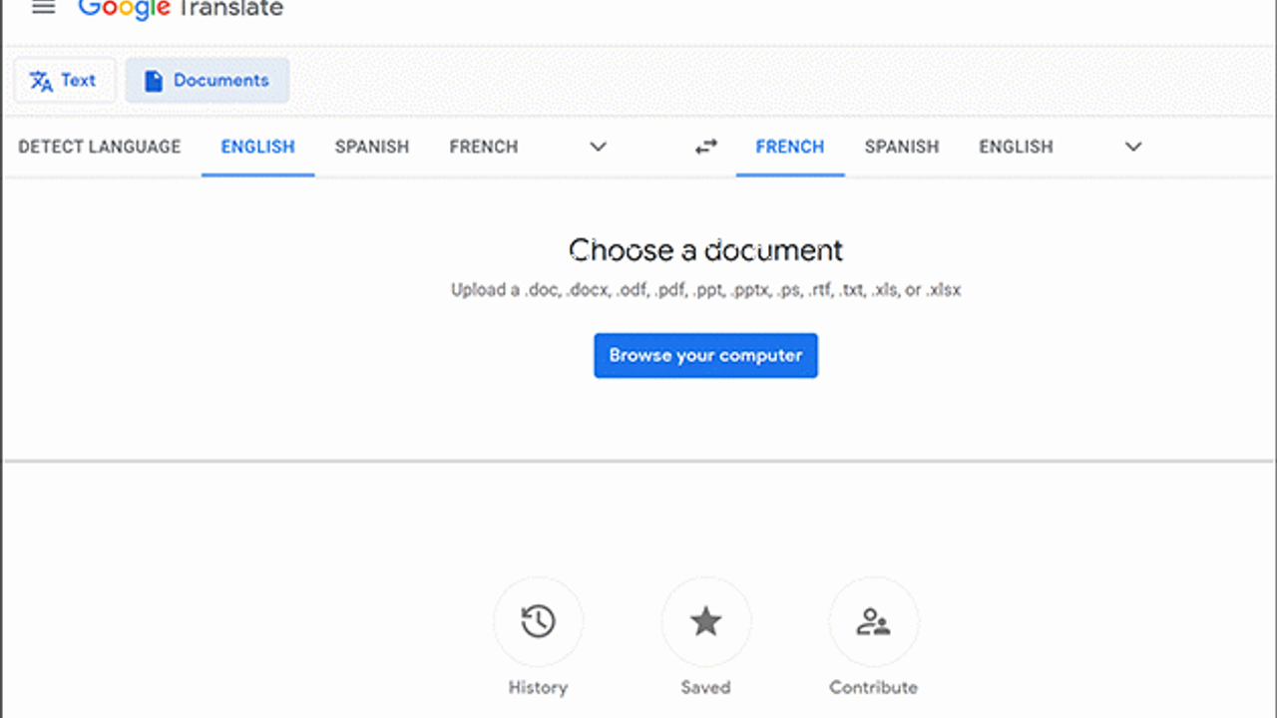This screenshot has height=718, width=1277.
Task: Choose English as target language
Action: (1016, 147)
